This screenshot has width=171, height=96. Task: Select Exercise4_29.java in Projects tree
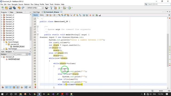point(19,46)
